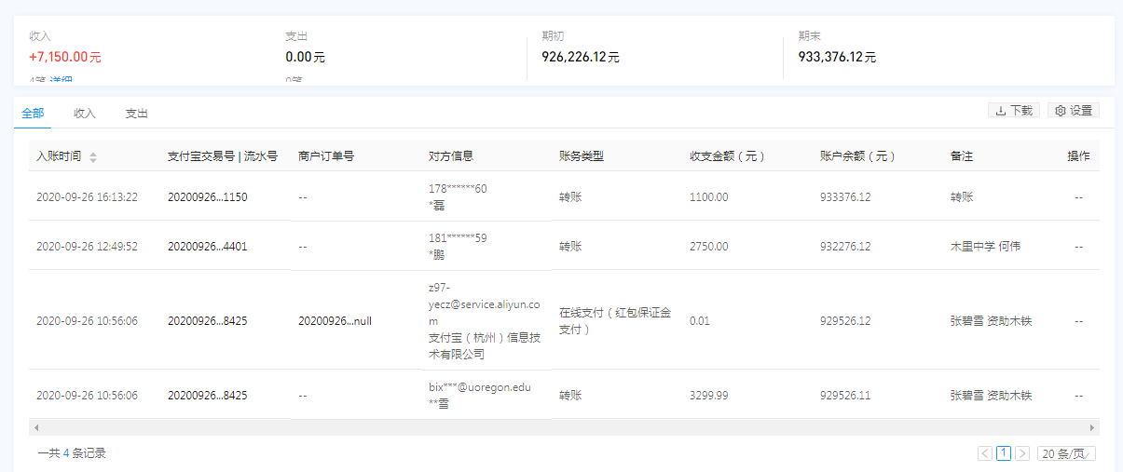Click transaction number 20200926...1150
The height and width of the screenshot is (472, 1123).
coord(207,197)
